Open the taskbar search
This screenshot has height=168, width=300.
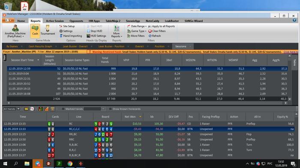point(16,164)
